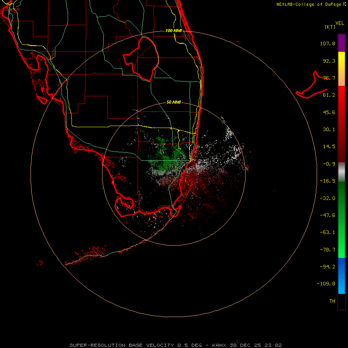Select the -94.2 value on velocity scale
This screenshot has width=348, height=348.
pos(328,267)
